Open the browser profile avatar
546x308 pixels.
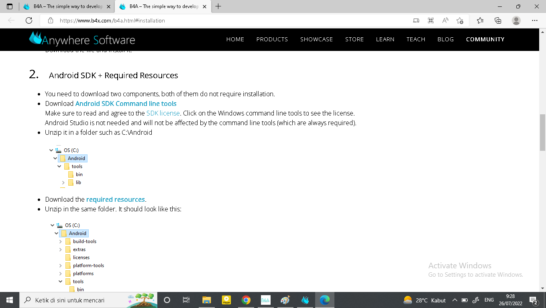[516, 20]
